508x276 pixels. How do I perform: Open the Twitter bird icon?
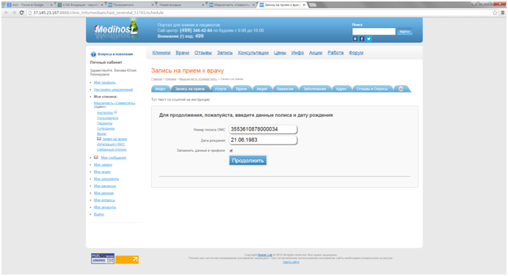point(369,39)
